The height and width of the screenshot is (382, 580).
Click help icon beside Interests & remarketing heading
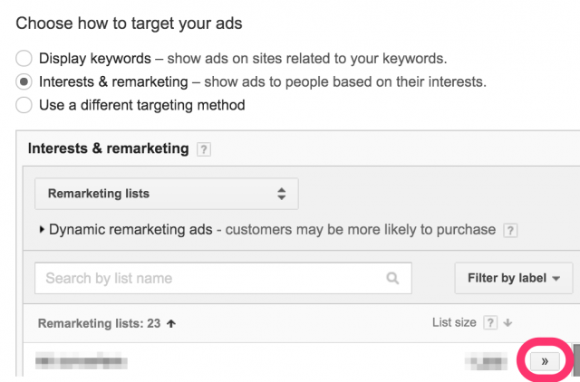point(204,149)
